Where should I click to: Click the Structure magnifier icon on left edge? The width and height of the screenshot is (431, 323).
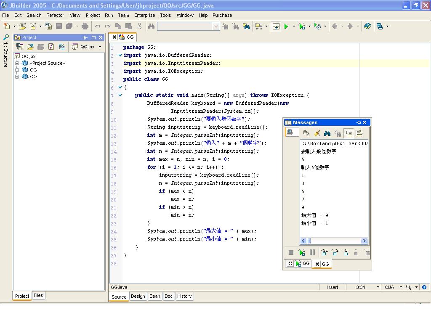6,37
